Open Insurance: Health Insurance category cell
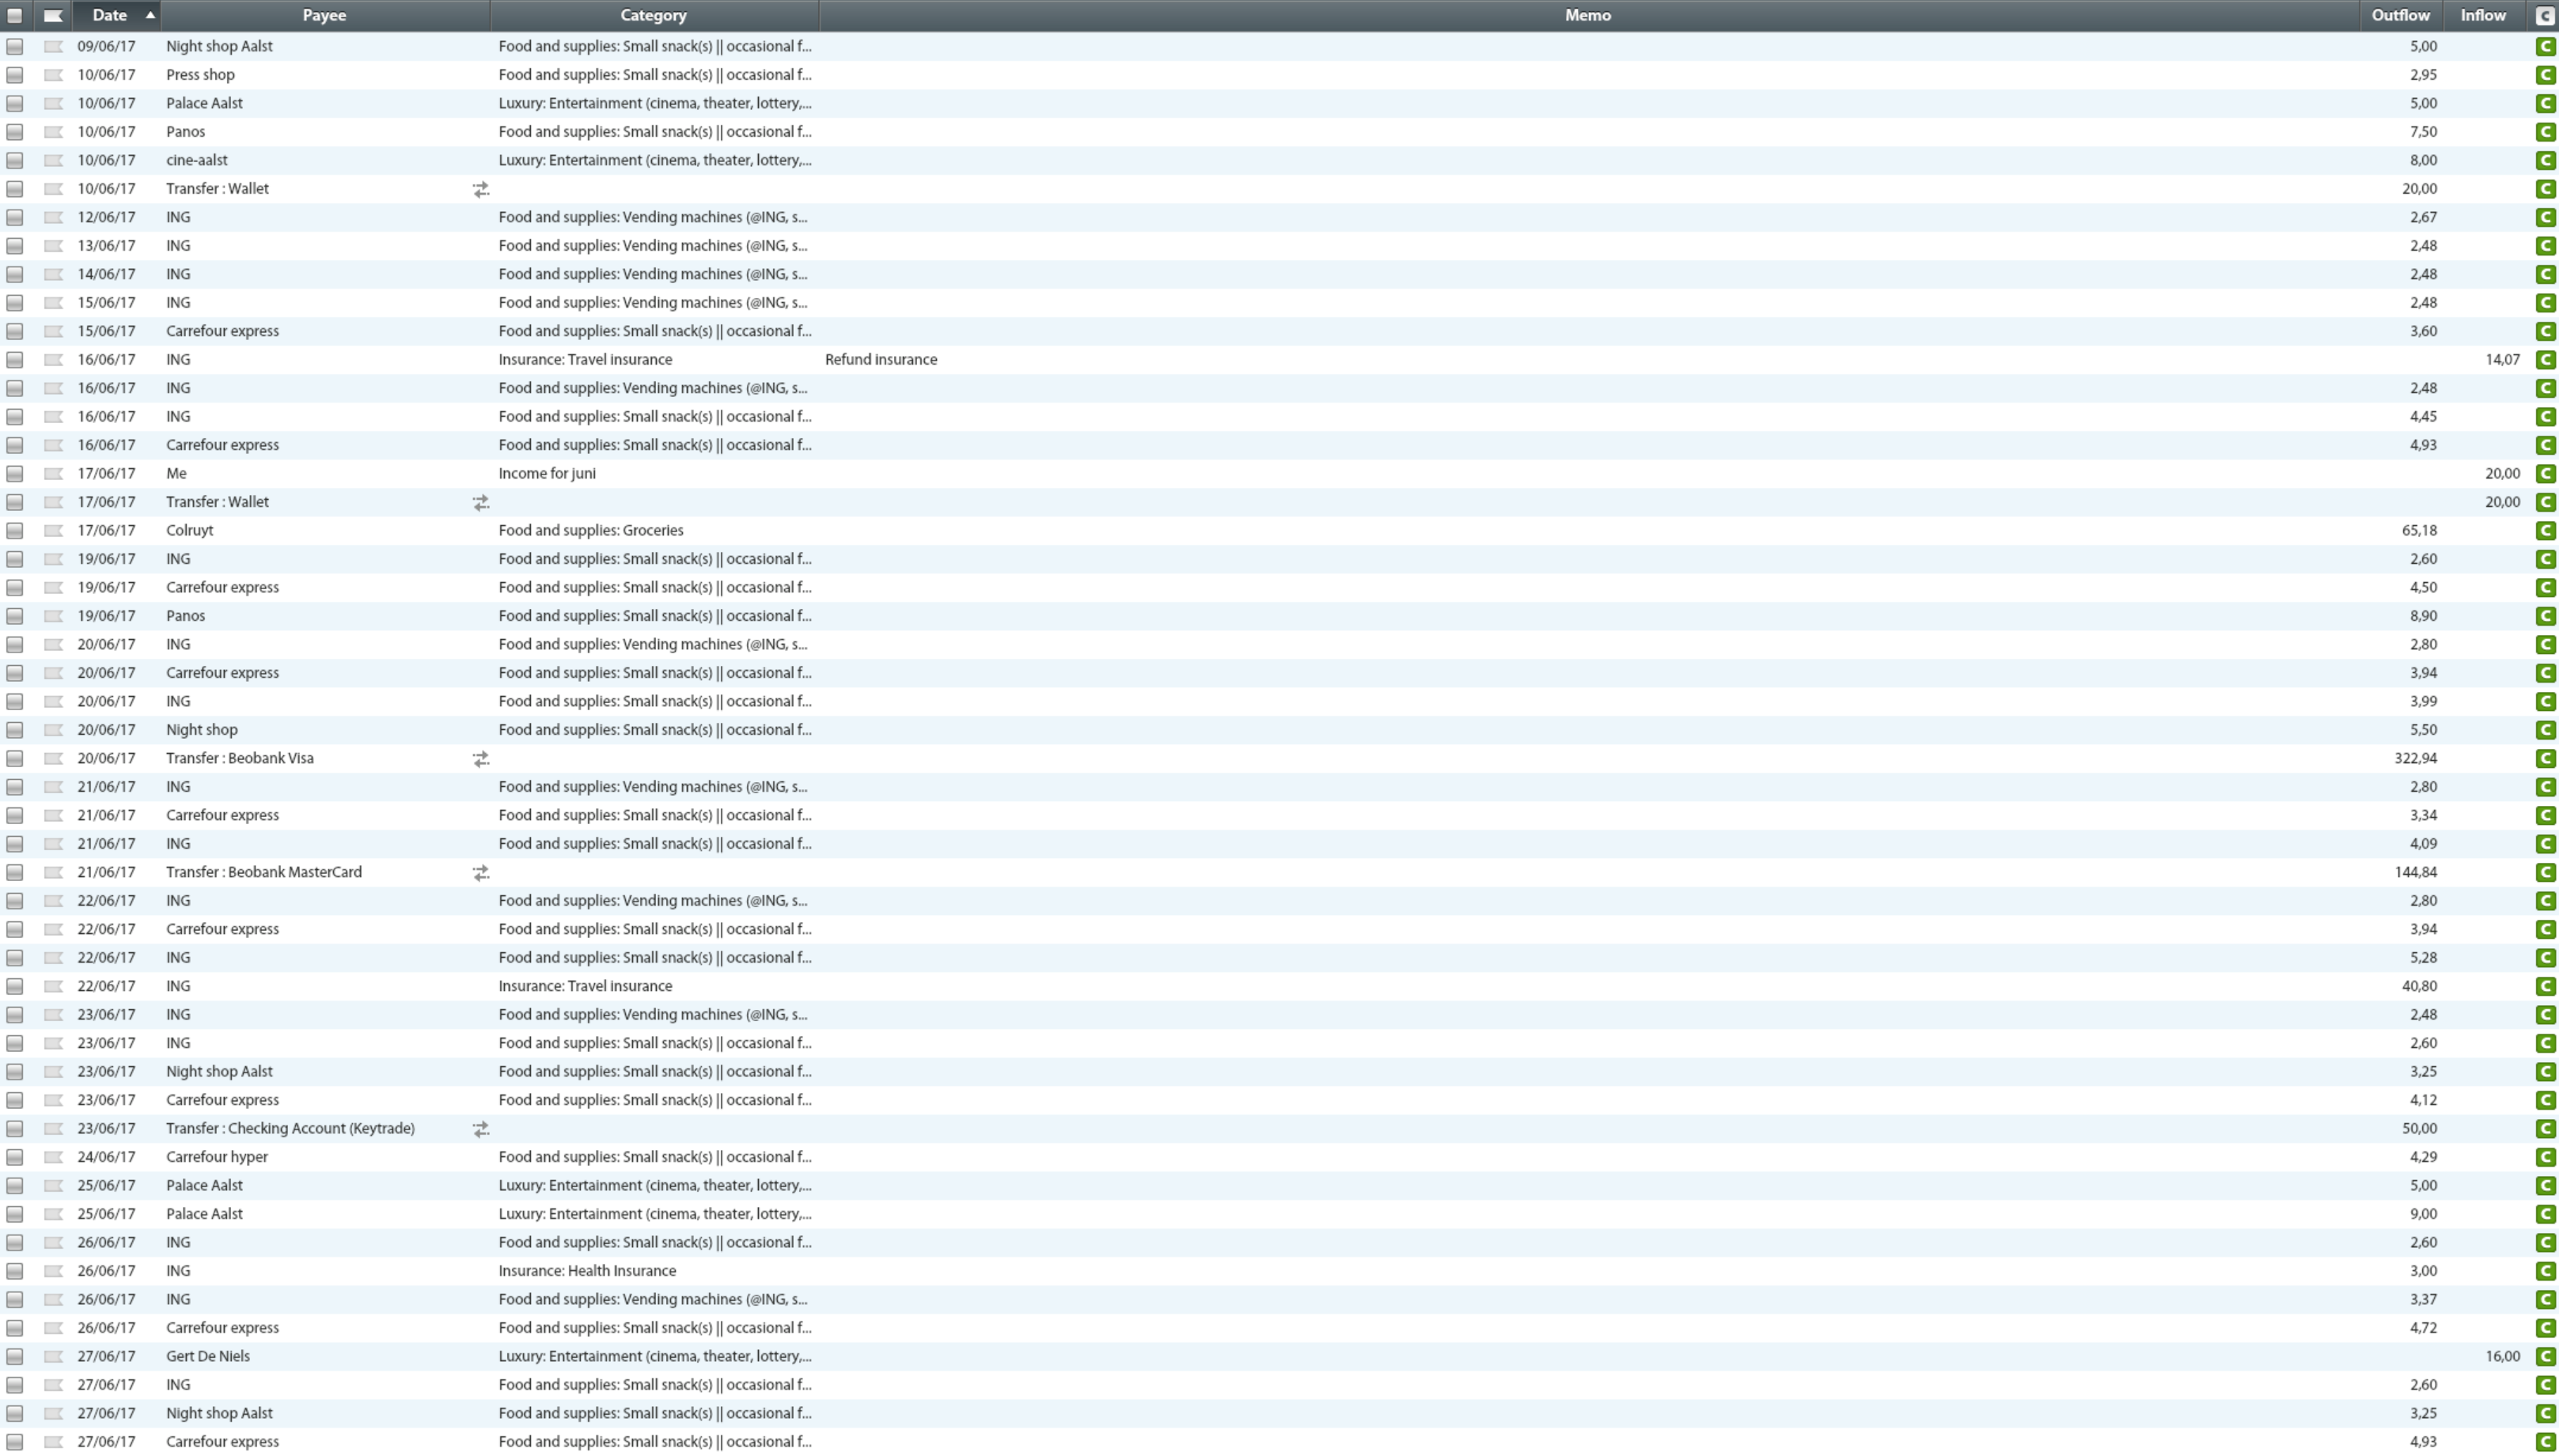Screen dimensions: 2559x1456 click(587, 1271)
